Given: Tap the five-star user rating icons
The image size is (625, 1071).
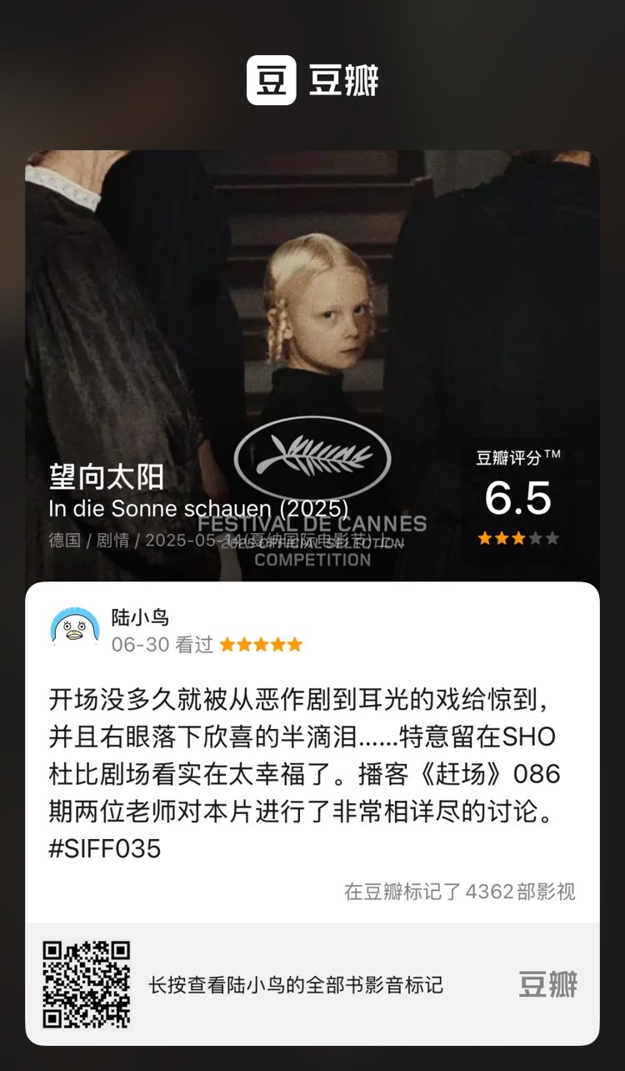Looking at the screenshot, I should tap(261, 645).
